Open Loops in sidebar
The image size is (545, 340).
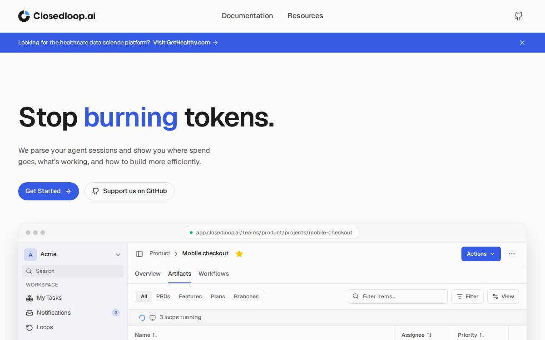tap(45, 327)
